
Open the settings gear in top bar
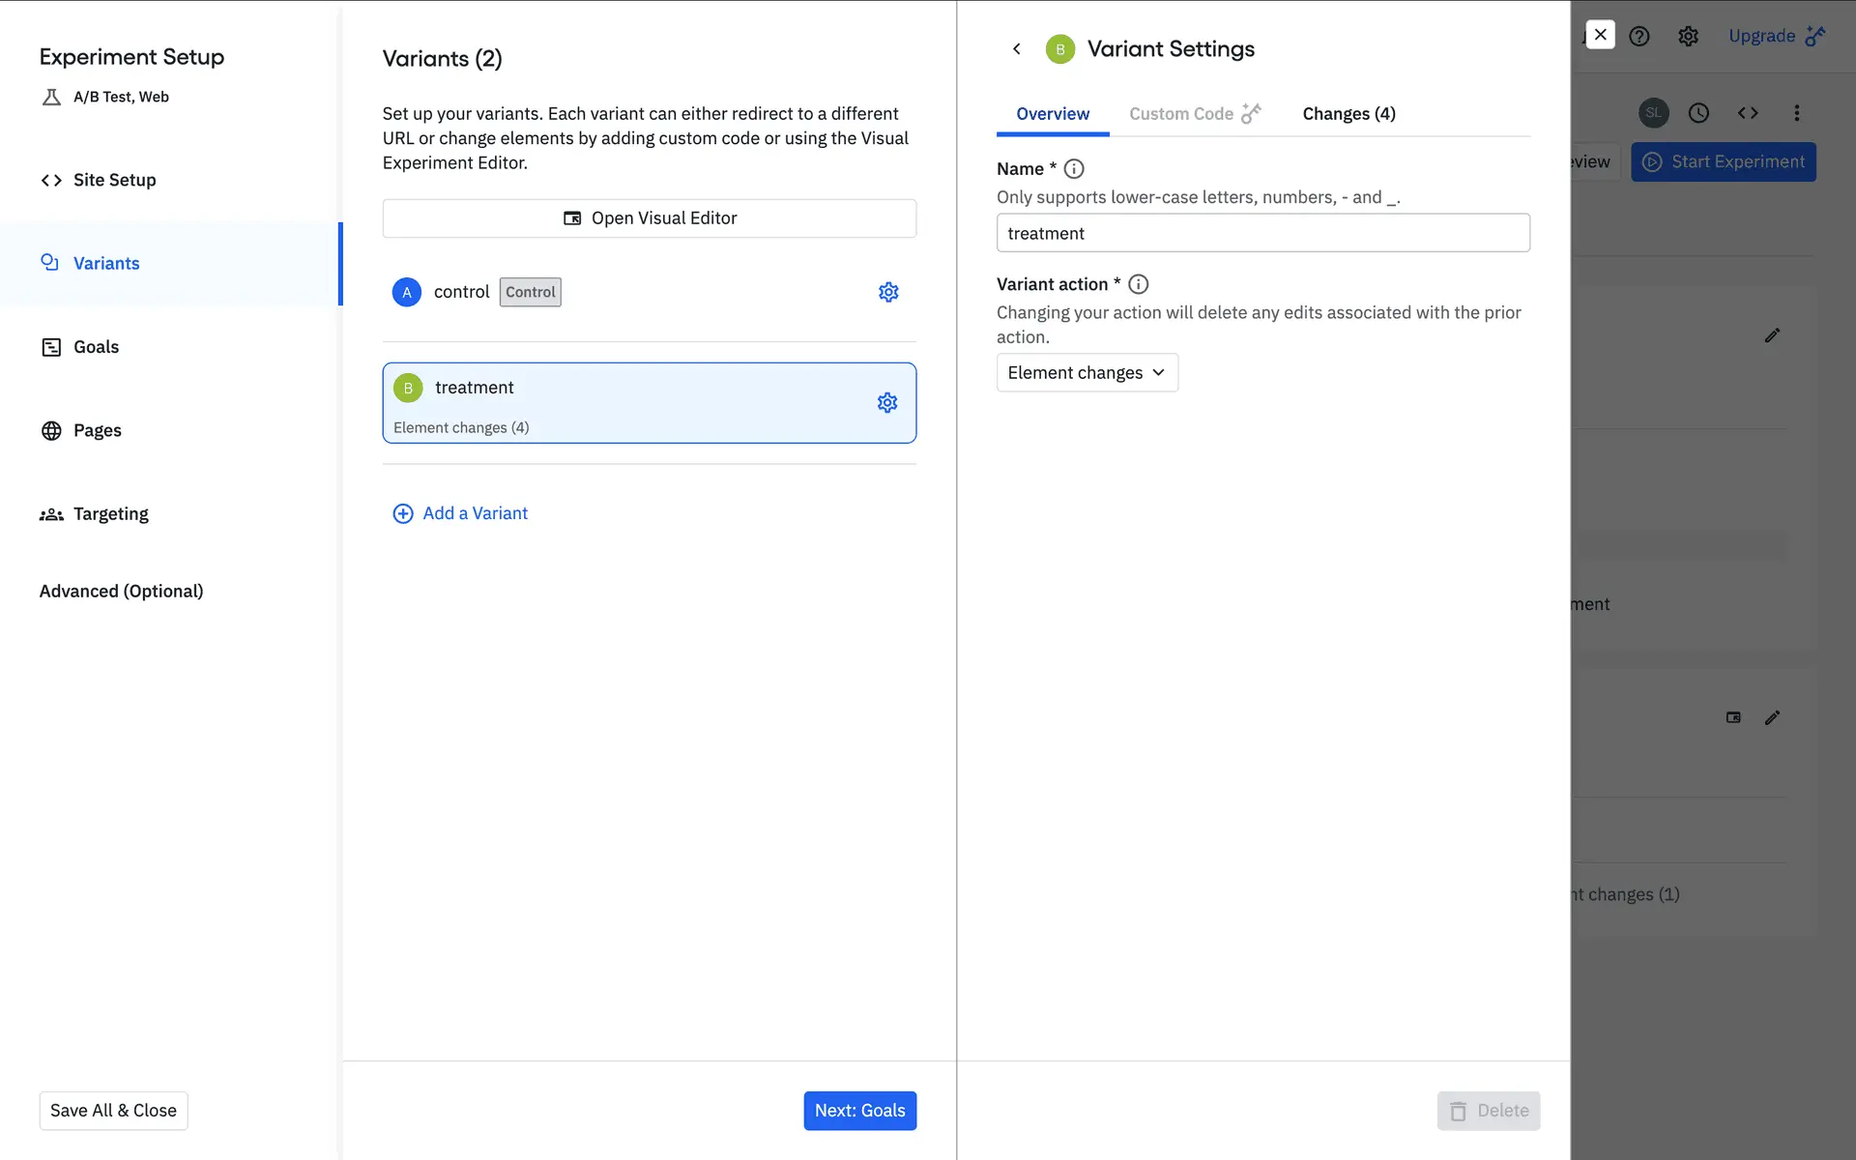(x=1688, y=37)
